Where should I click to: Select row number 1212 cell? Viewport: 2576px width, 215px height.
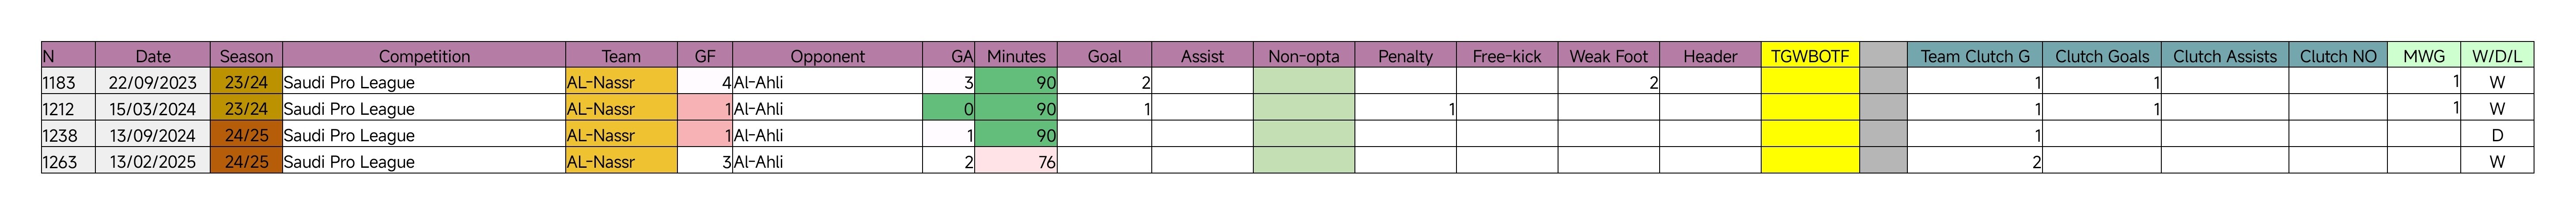click(68, 108)
